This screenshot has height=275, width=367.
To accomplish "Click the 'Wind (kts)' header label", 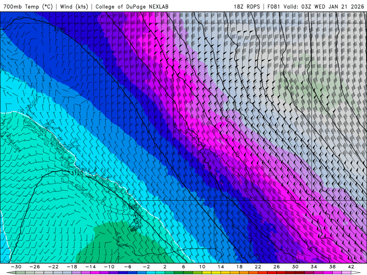I will tap(74, 6).
